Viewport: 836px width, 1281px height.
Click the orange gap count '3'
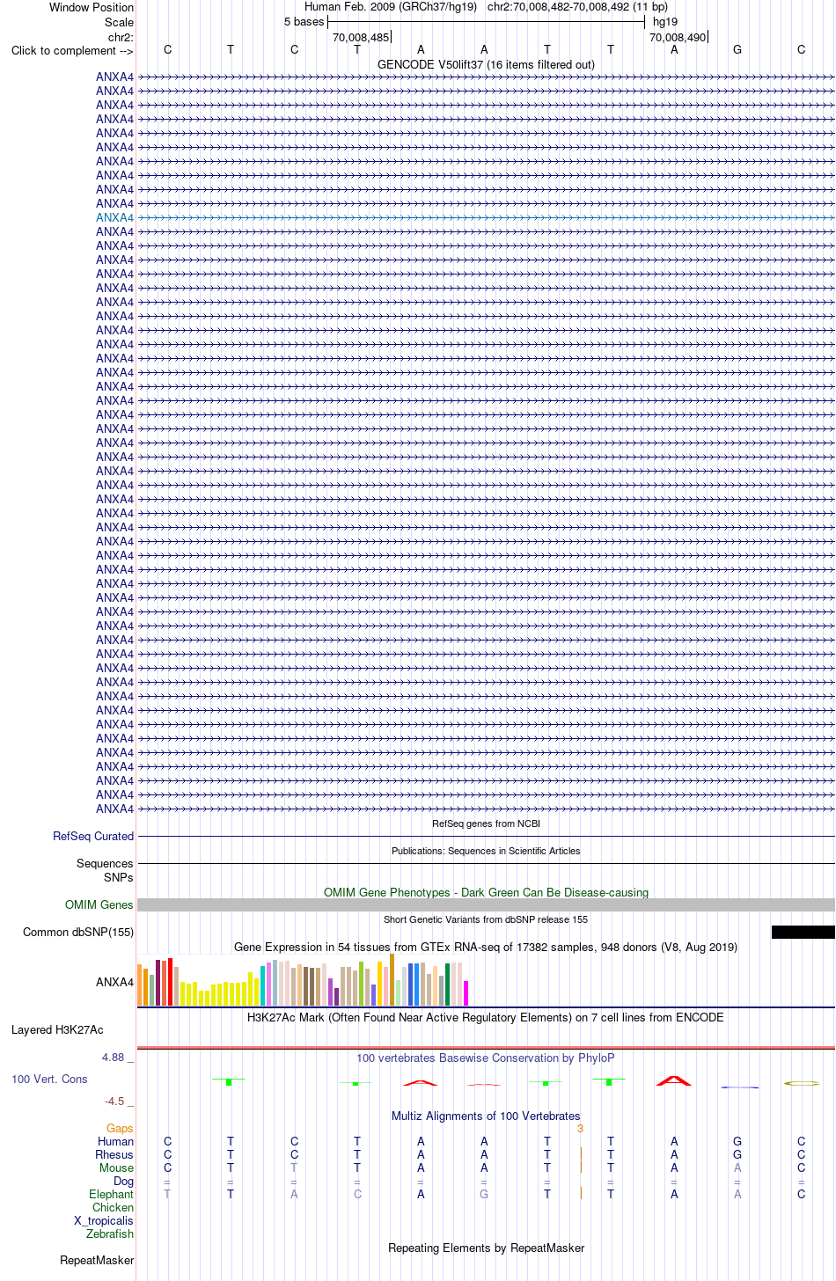(581, 1128)
